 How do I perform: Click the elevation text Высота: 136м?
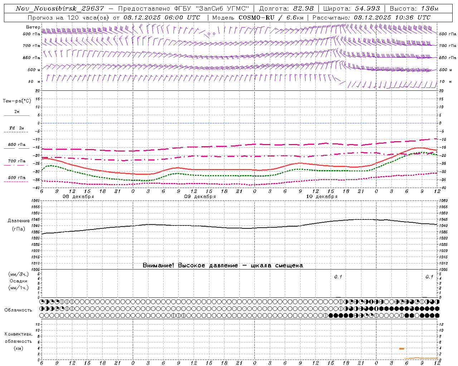pyautogui.click(x=414, y=9)
